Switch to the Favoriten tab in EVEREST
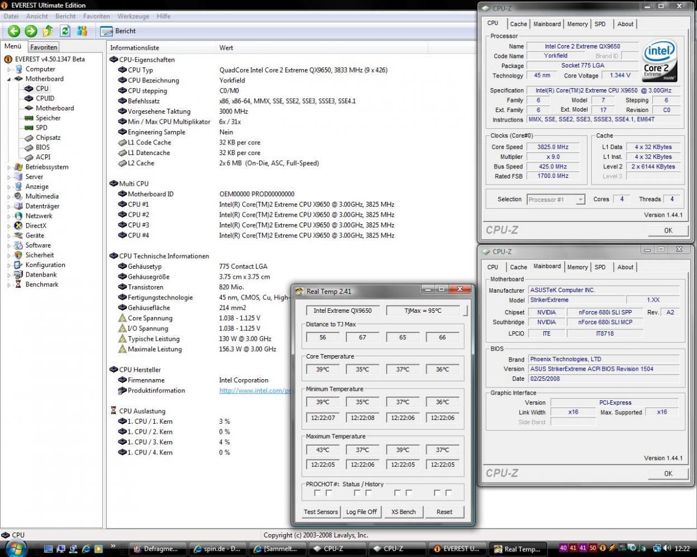 click(x=44, y=47)
